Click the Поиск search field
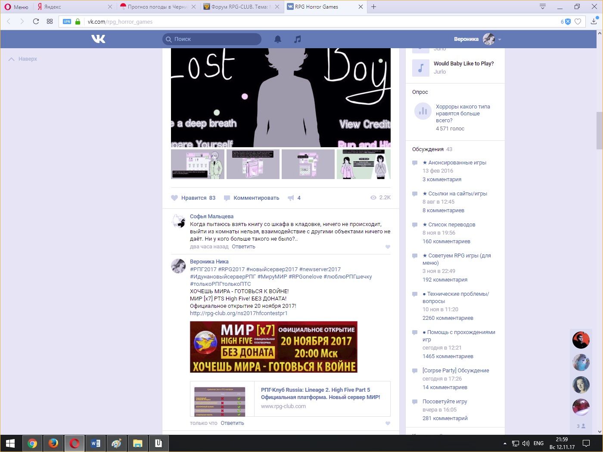This screenshot has width=603, height=452. pyautogui.click(x=212, y=39)
